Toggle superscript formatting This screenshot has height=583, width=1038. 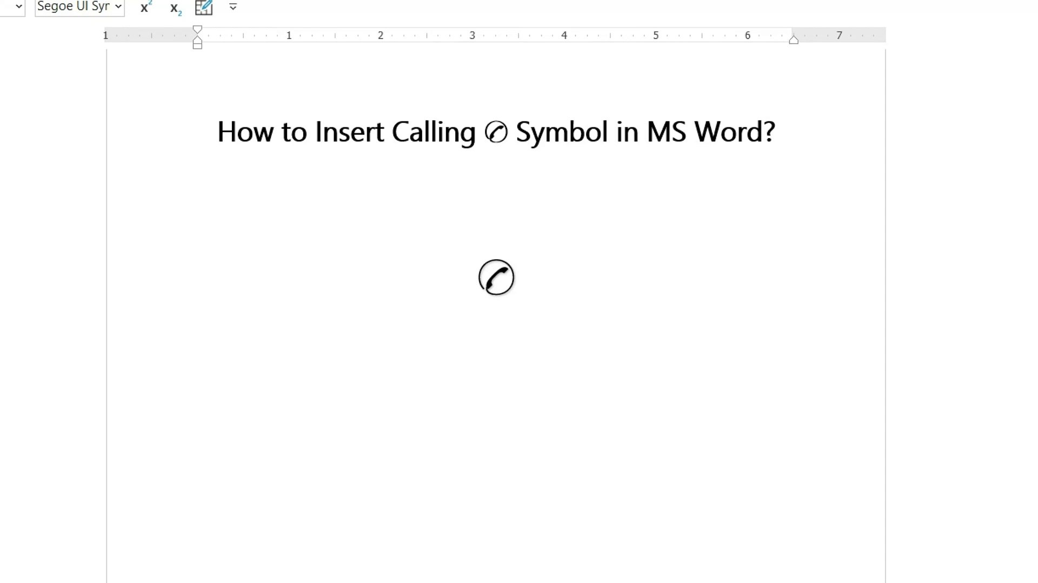[x=145, y=8]
